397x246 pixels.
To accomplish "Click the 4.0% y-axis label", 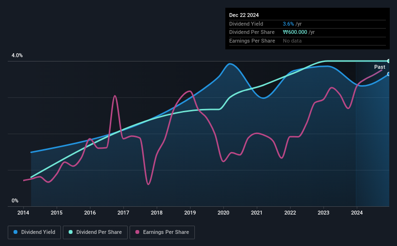I will (17, 55).
